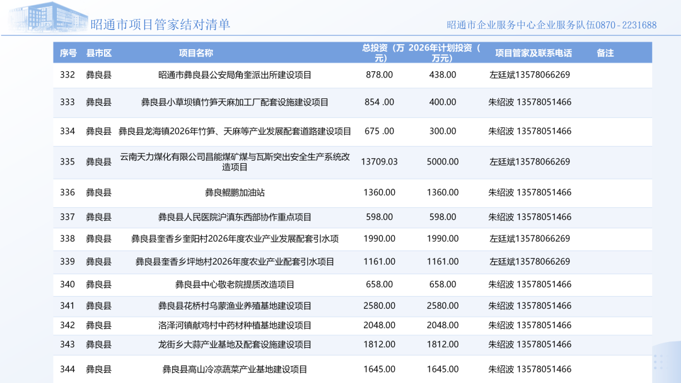681x383 pixels.
Task: Click the 项目名称 column header
Action: pyautogui.click(x=196, y=53)
